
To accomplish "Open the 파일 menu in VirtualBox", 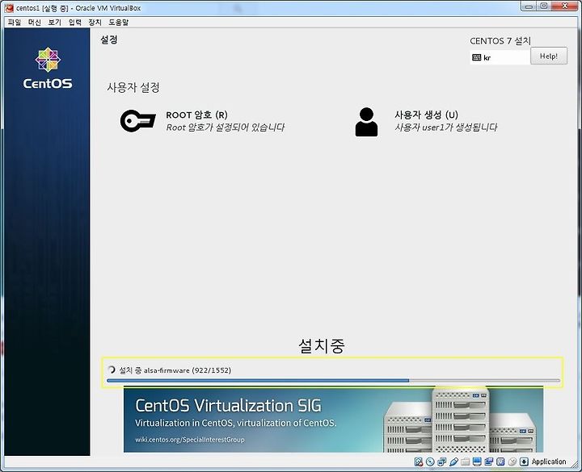I will (15, 23).
